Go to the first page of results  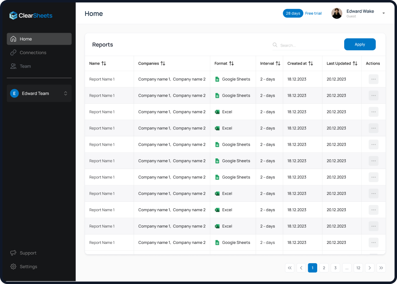click(x=290, y=268)
